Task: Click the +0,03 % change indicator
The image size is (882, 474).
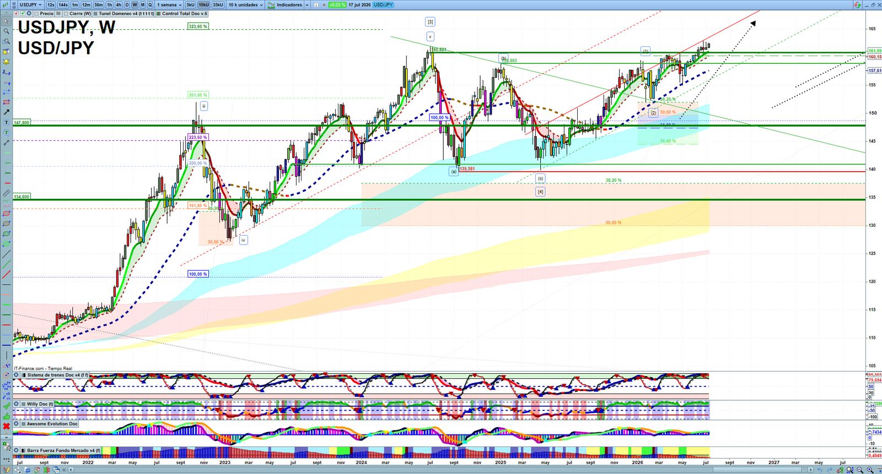Action: [337, 4]
